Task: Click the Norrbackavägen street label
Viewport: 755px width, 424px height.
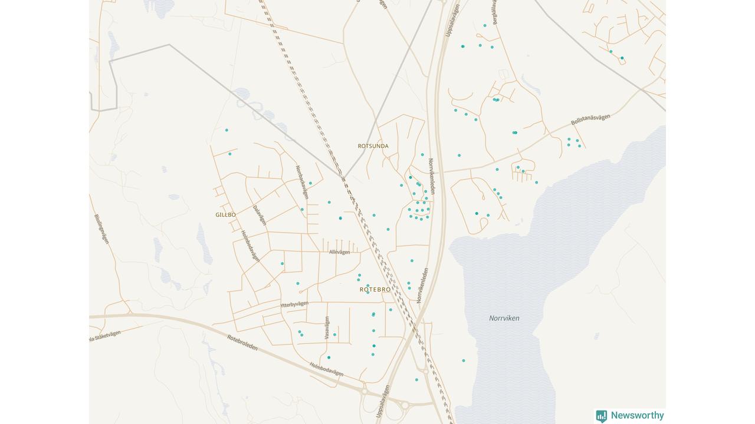Action: click(x=301, y=181)
